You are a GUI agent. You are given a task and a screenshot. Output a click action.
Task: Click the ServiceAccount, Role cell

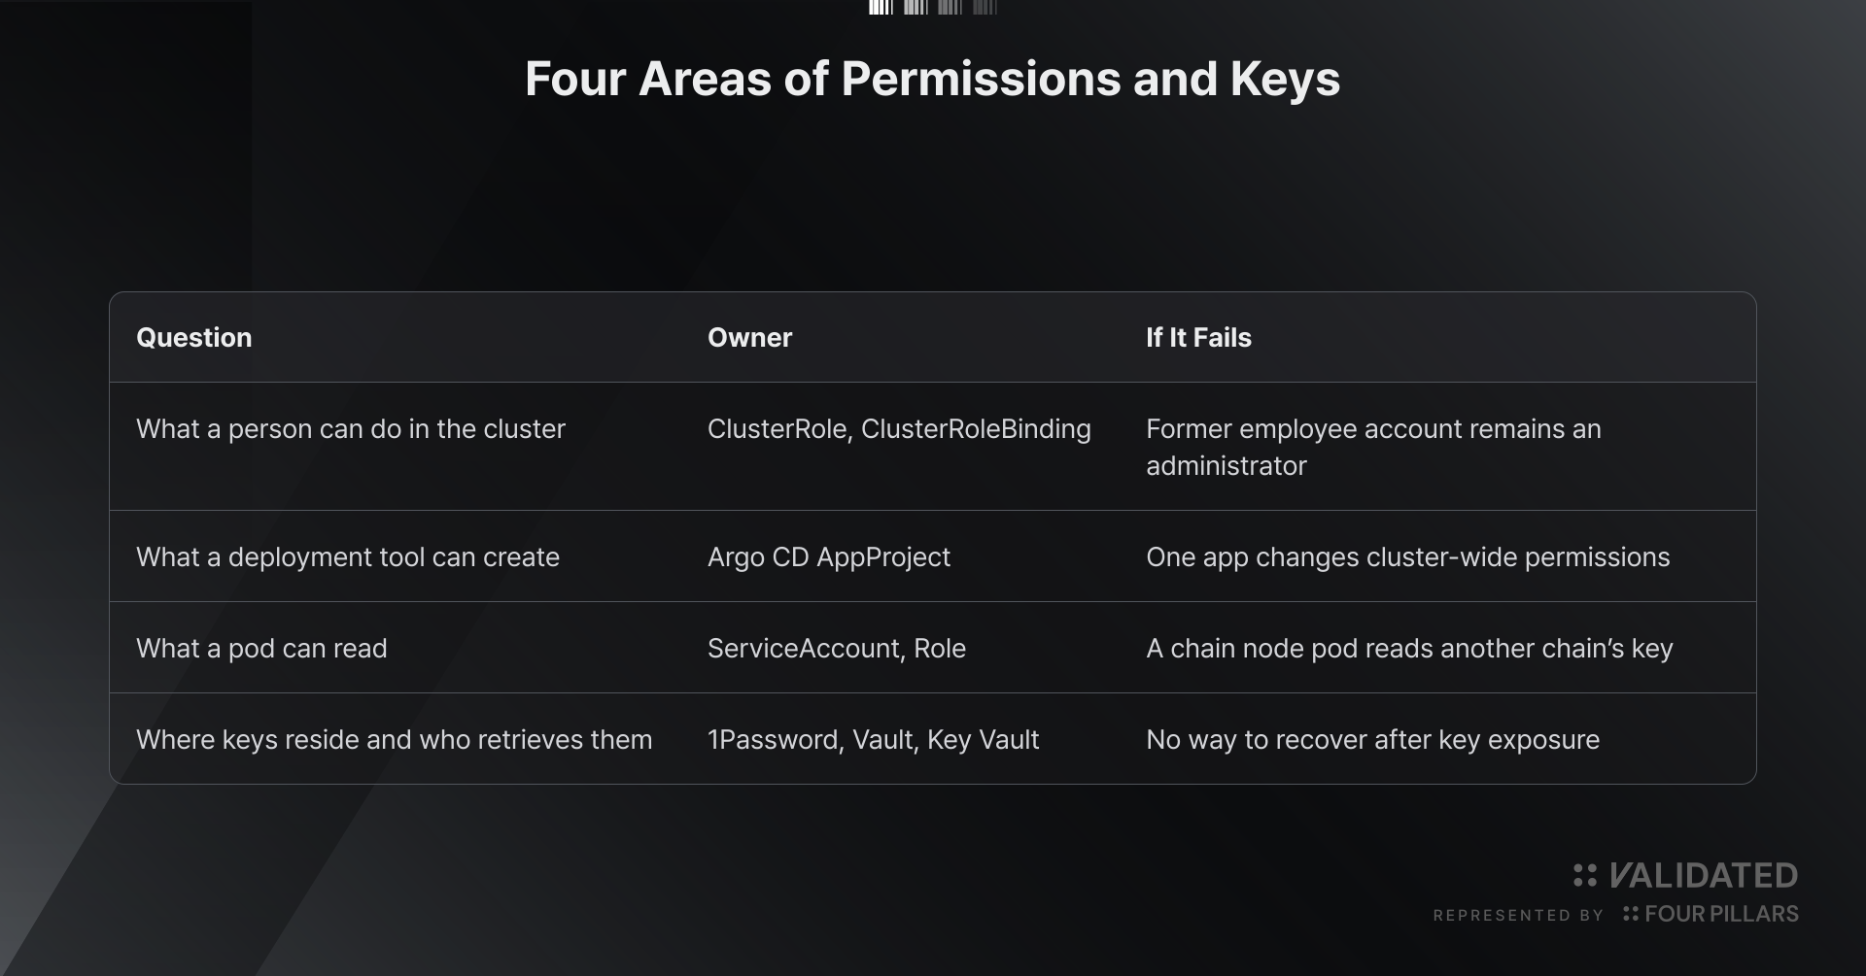click(x=837, y=649)
